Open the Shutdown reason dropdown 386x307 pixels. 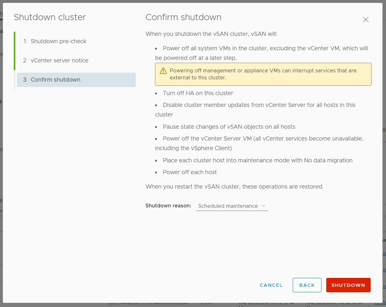[x=232, y=206]
